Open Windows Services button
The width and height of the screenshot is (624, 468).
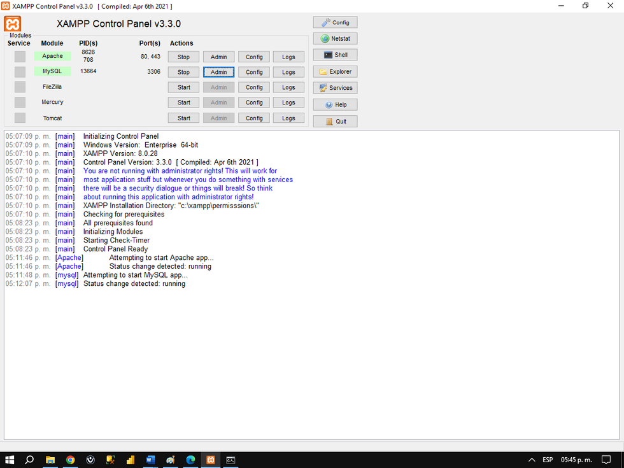(335, 88)
